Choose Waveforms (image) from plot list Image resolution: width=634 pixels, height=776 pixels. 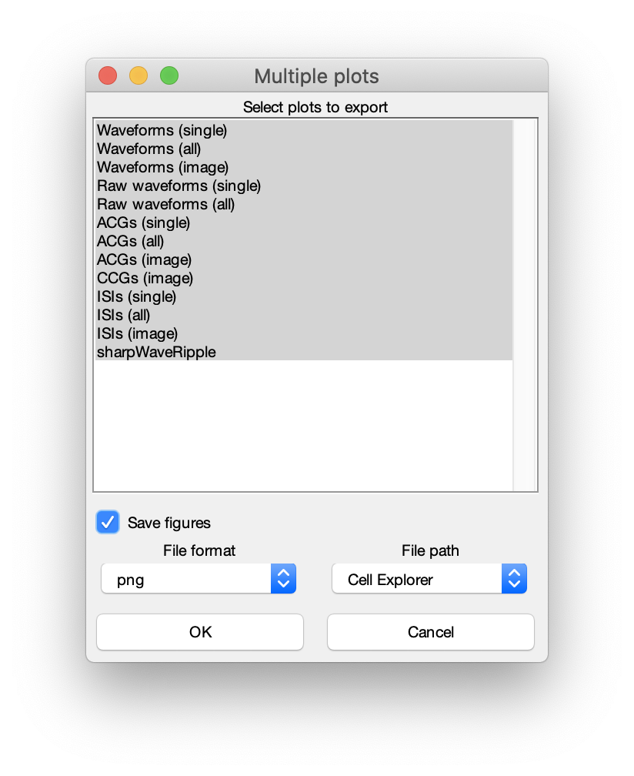point(304,167)
